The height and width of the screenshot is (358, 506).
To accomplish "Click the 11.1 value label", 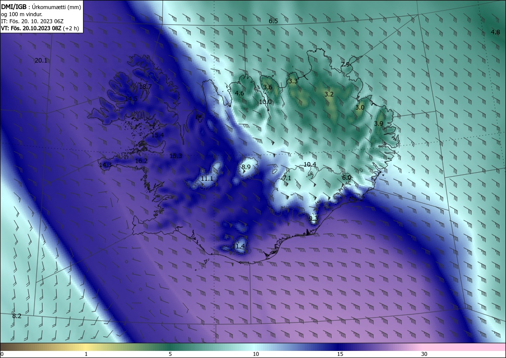I will point(207,179).
